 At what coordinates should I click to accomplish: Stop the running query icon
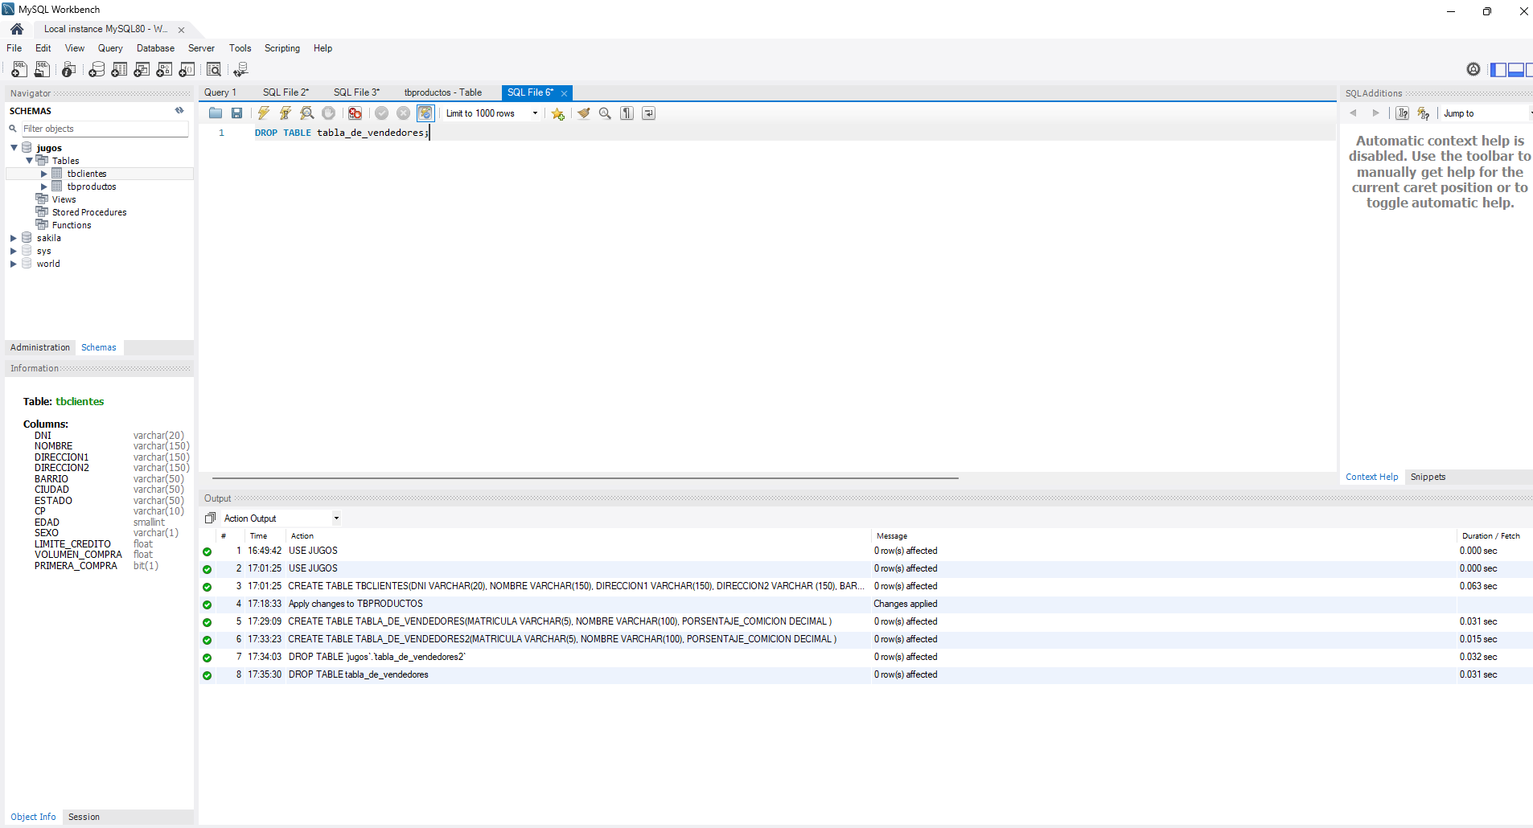pyautogui.click(x=328, y=113)
